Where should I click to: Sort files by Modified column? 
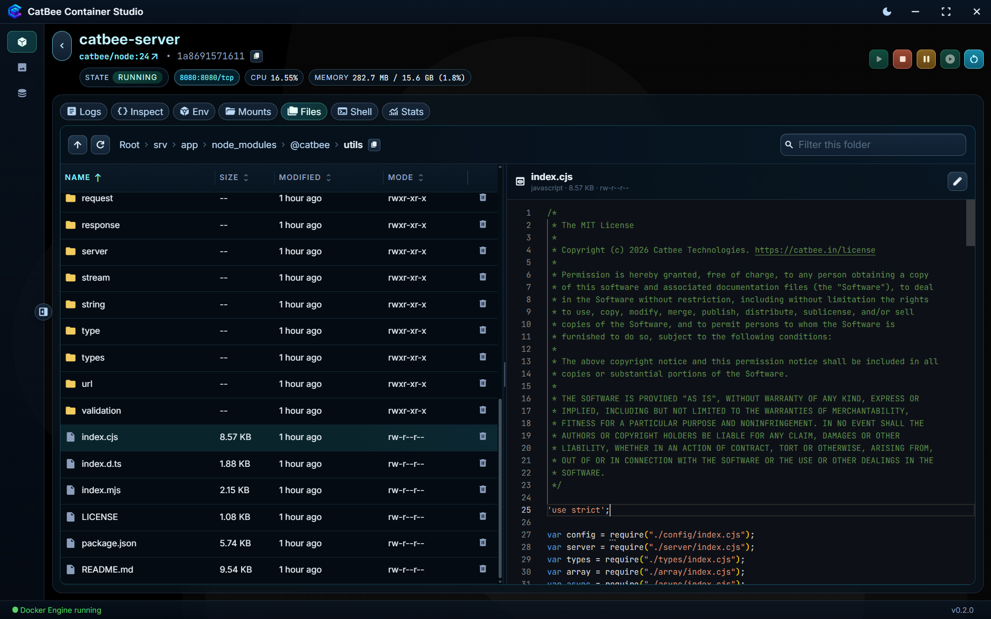coord(305,177)
